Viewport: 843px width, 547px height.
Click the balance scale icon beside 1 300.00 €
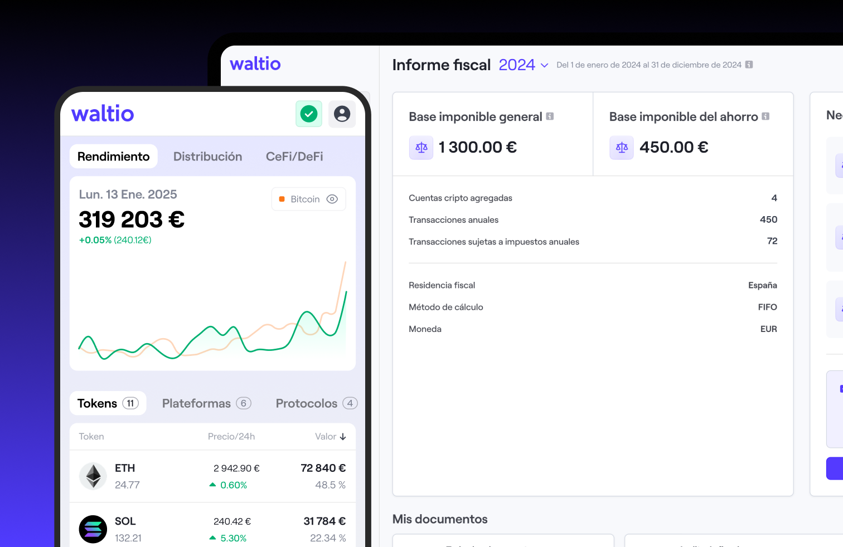click(x=421, y=147)
